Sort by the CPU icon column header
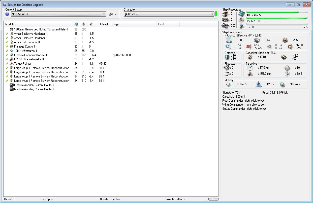 (x=76, y=24)
